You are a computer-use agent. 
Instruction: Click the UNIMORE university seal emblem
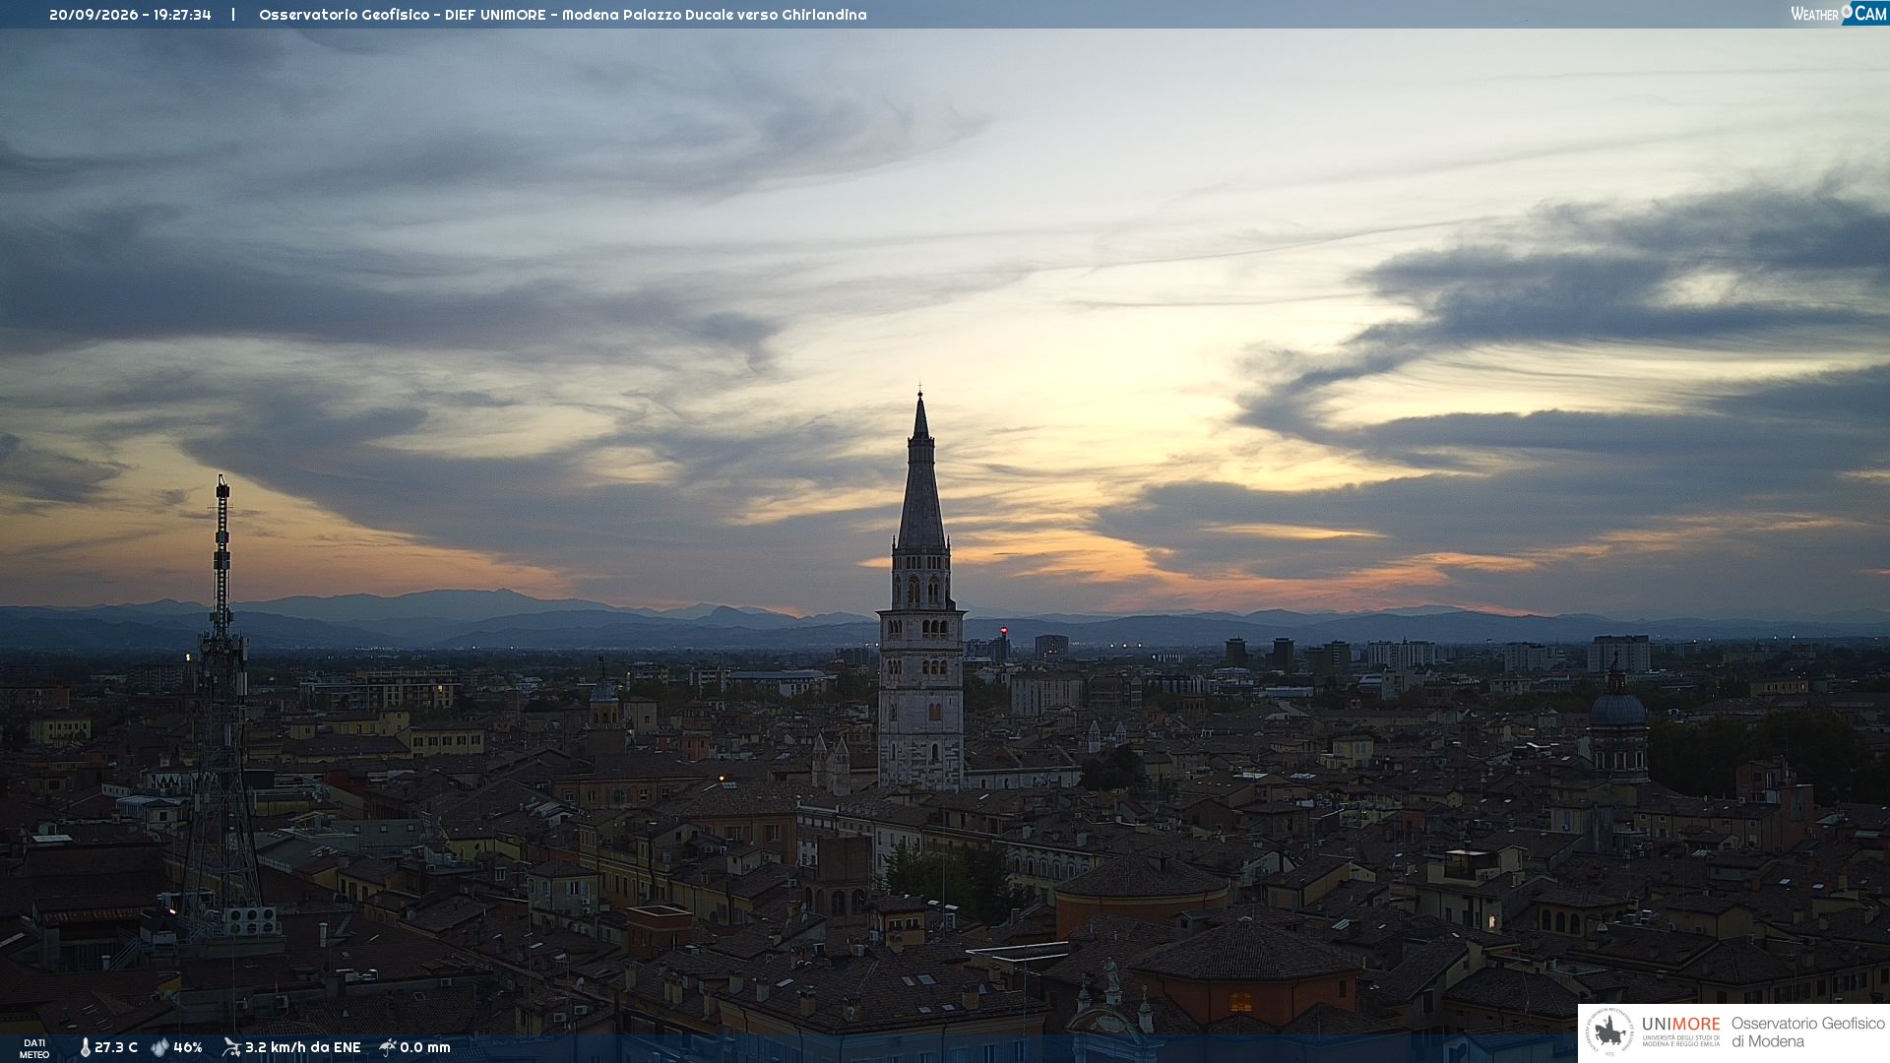tap(1610, 1033)
